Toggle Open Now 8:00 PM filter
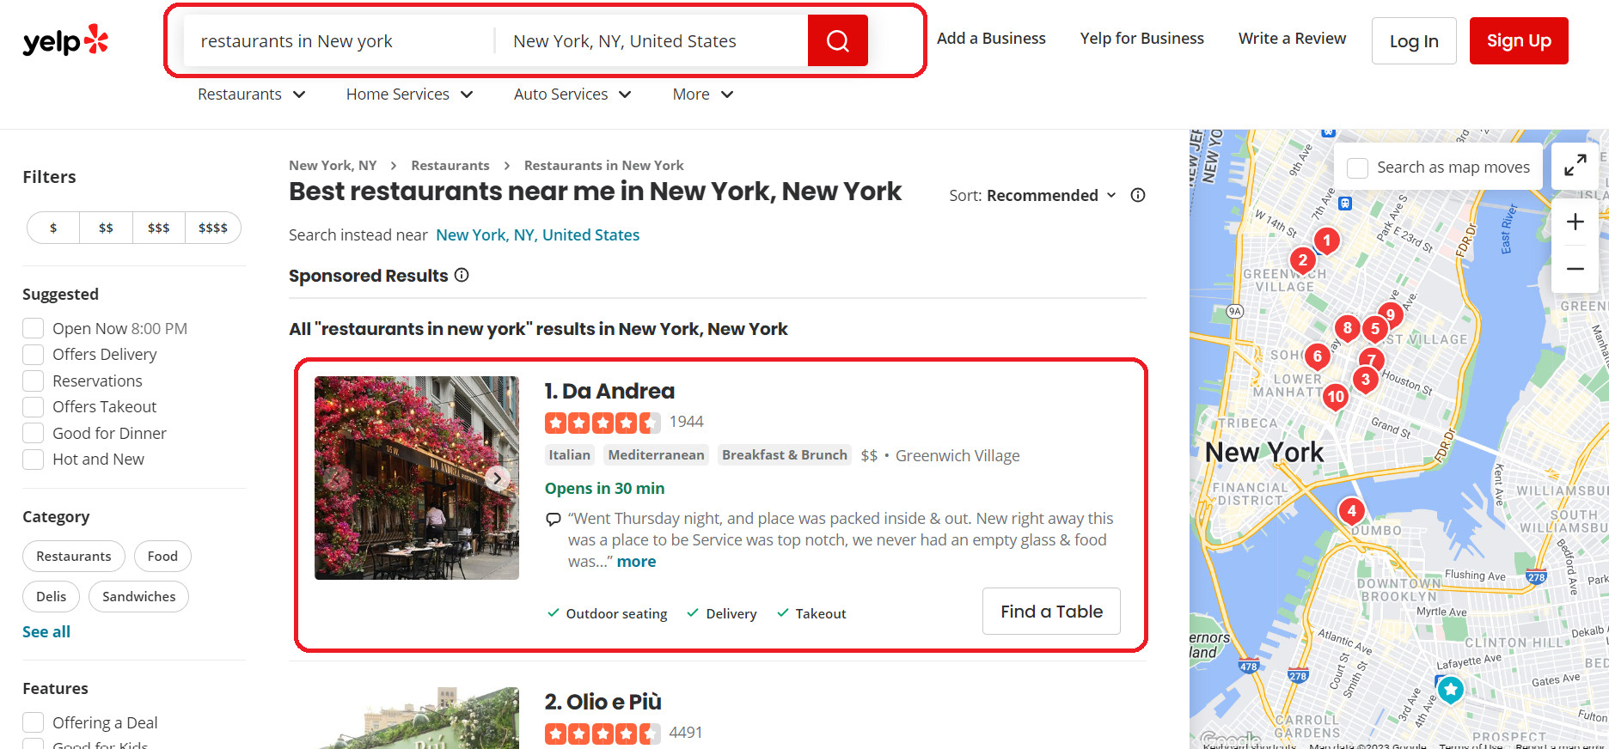The height and width of the screenshot is (749, 1609). click(x=33, y=328)
